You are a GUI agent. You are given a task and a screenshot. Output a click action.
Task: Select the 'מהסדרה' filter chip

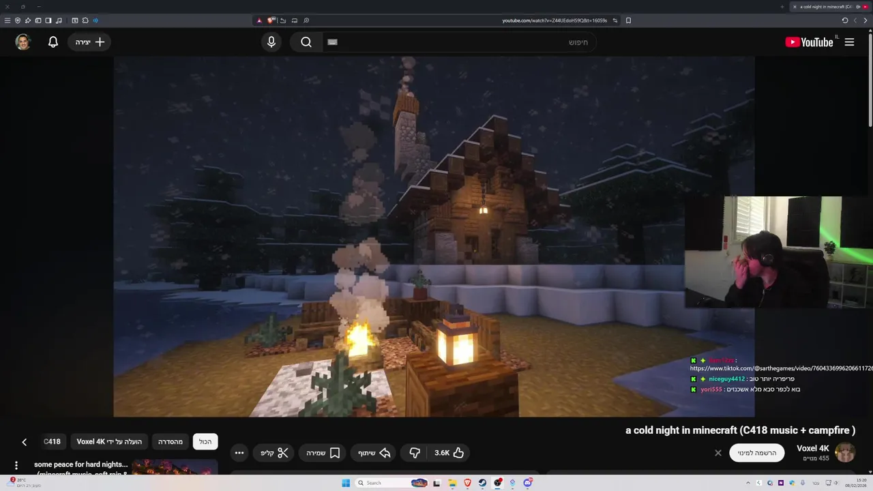point(171,442)
